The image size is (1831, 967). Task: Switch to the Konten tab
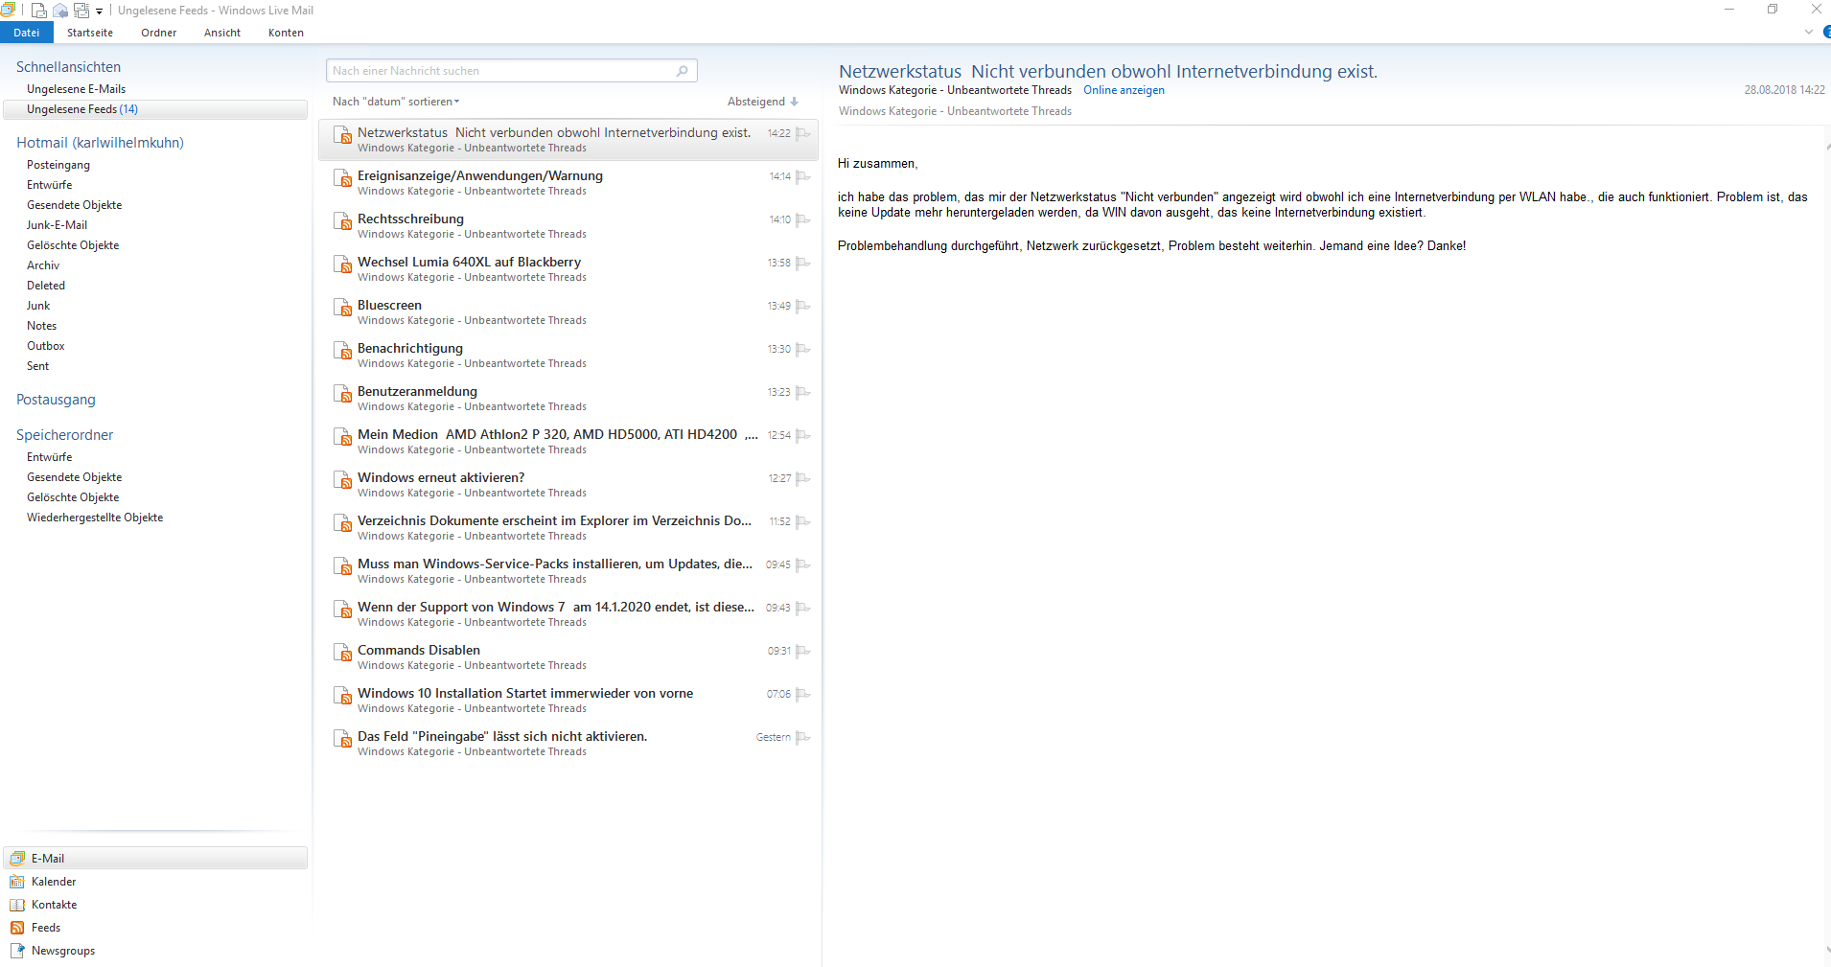286,33
